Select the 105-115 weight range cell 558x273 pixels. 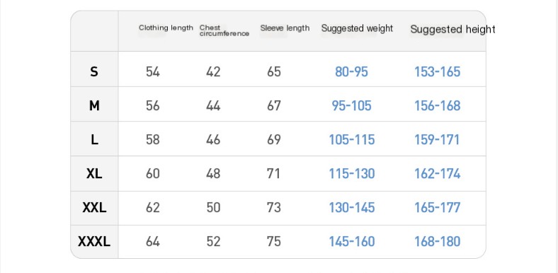pyautogui.click(x=352, y=140)
